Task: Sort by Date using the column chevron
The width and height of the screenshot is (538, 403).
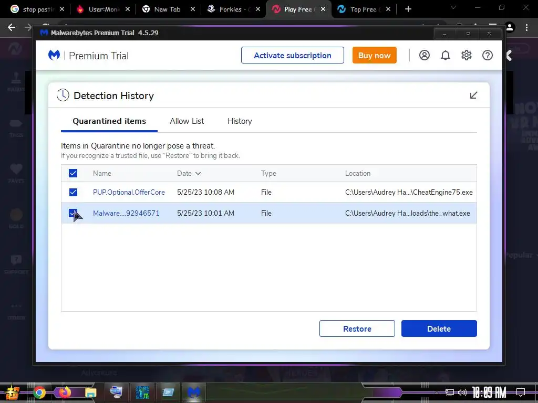Action: (x=198, y=173)
